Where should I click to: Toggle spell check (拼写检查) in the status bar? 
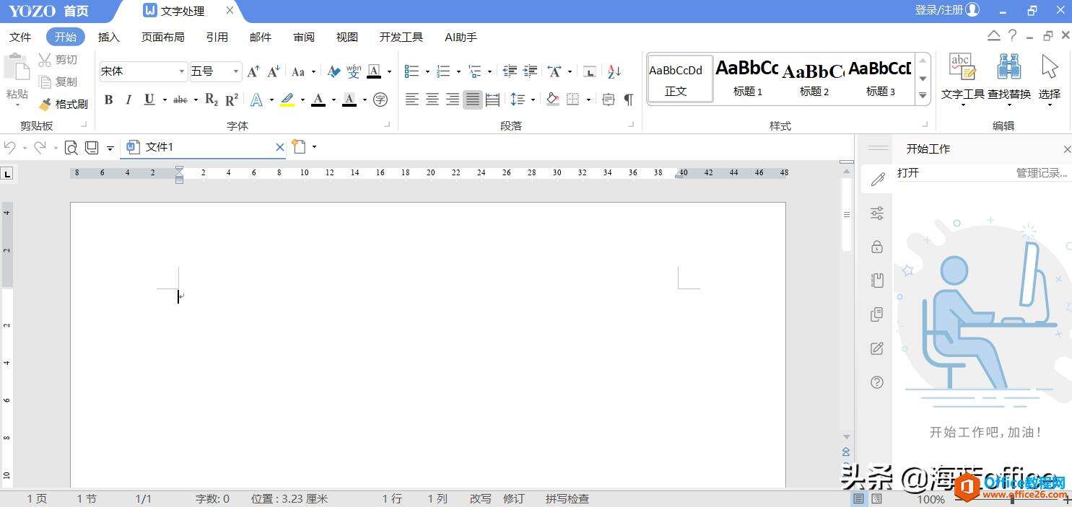pyautogui.click(x=567, y=498)
